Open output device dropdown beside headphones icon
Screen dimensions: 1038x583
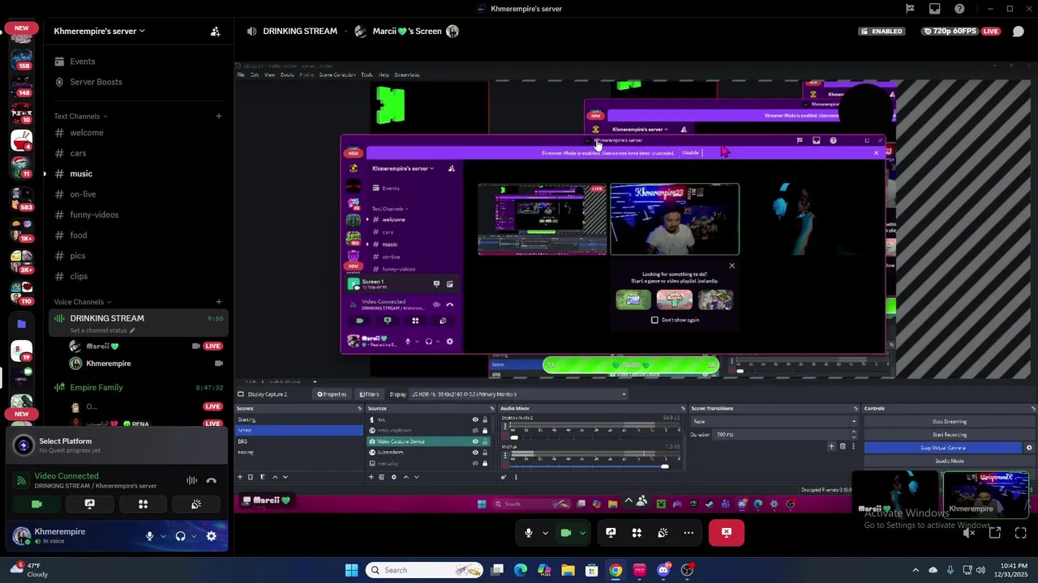195,536
